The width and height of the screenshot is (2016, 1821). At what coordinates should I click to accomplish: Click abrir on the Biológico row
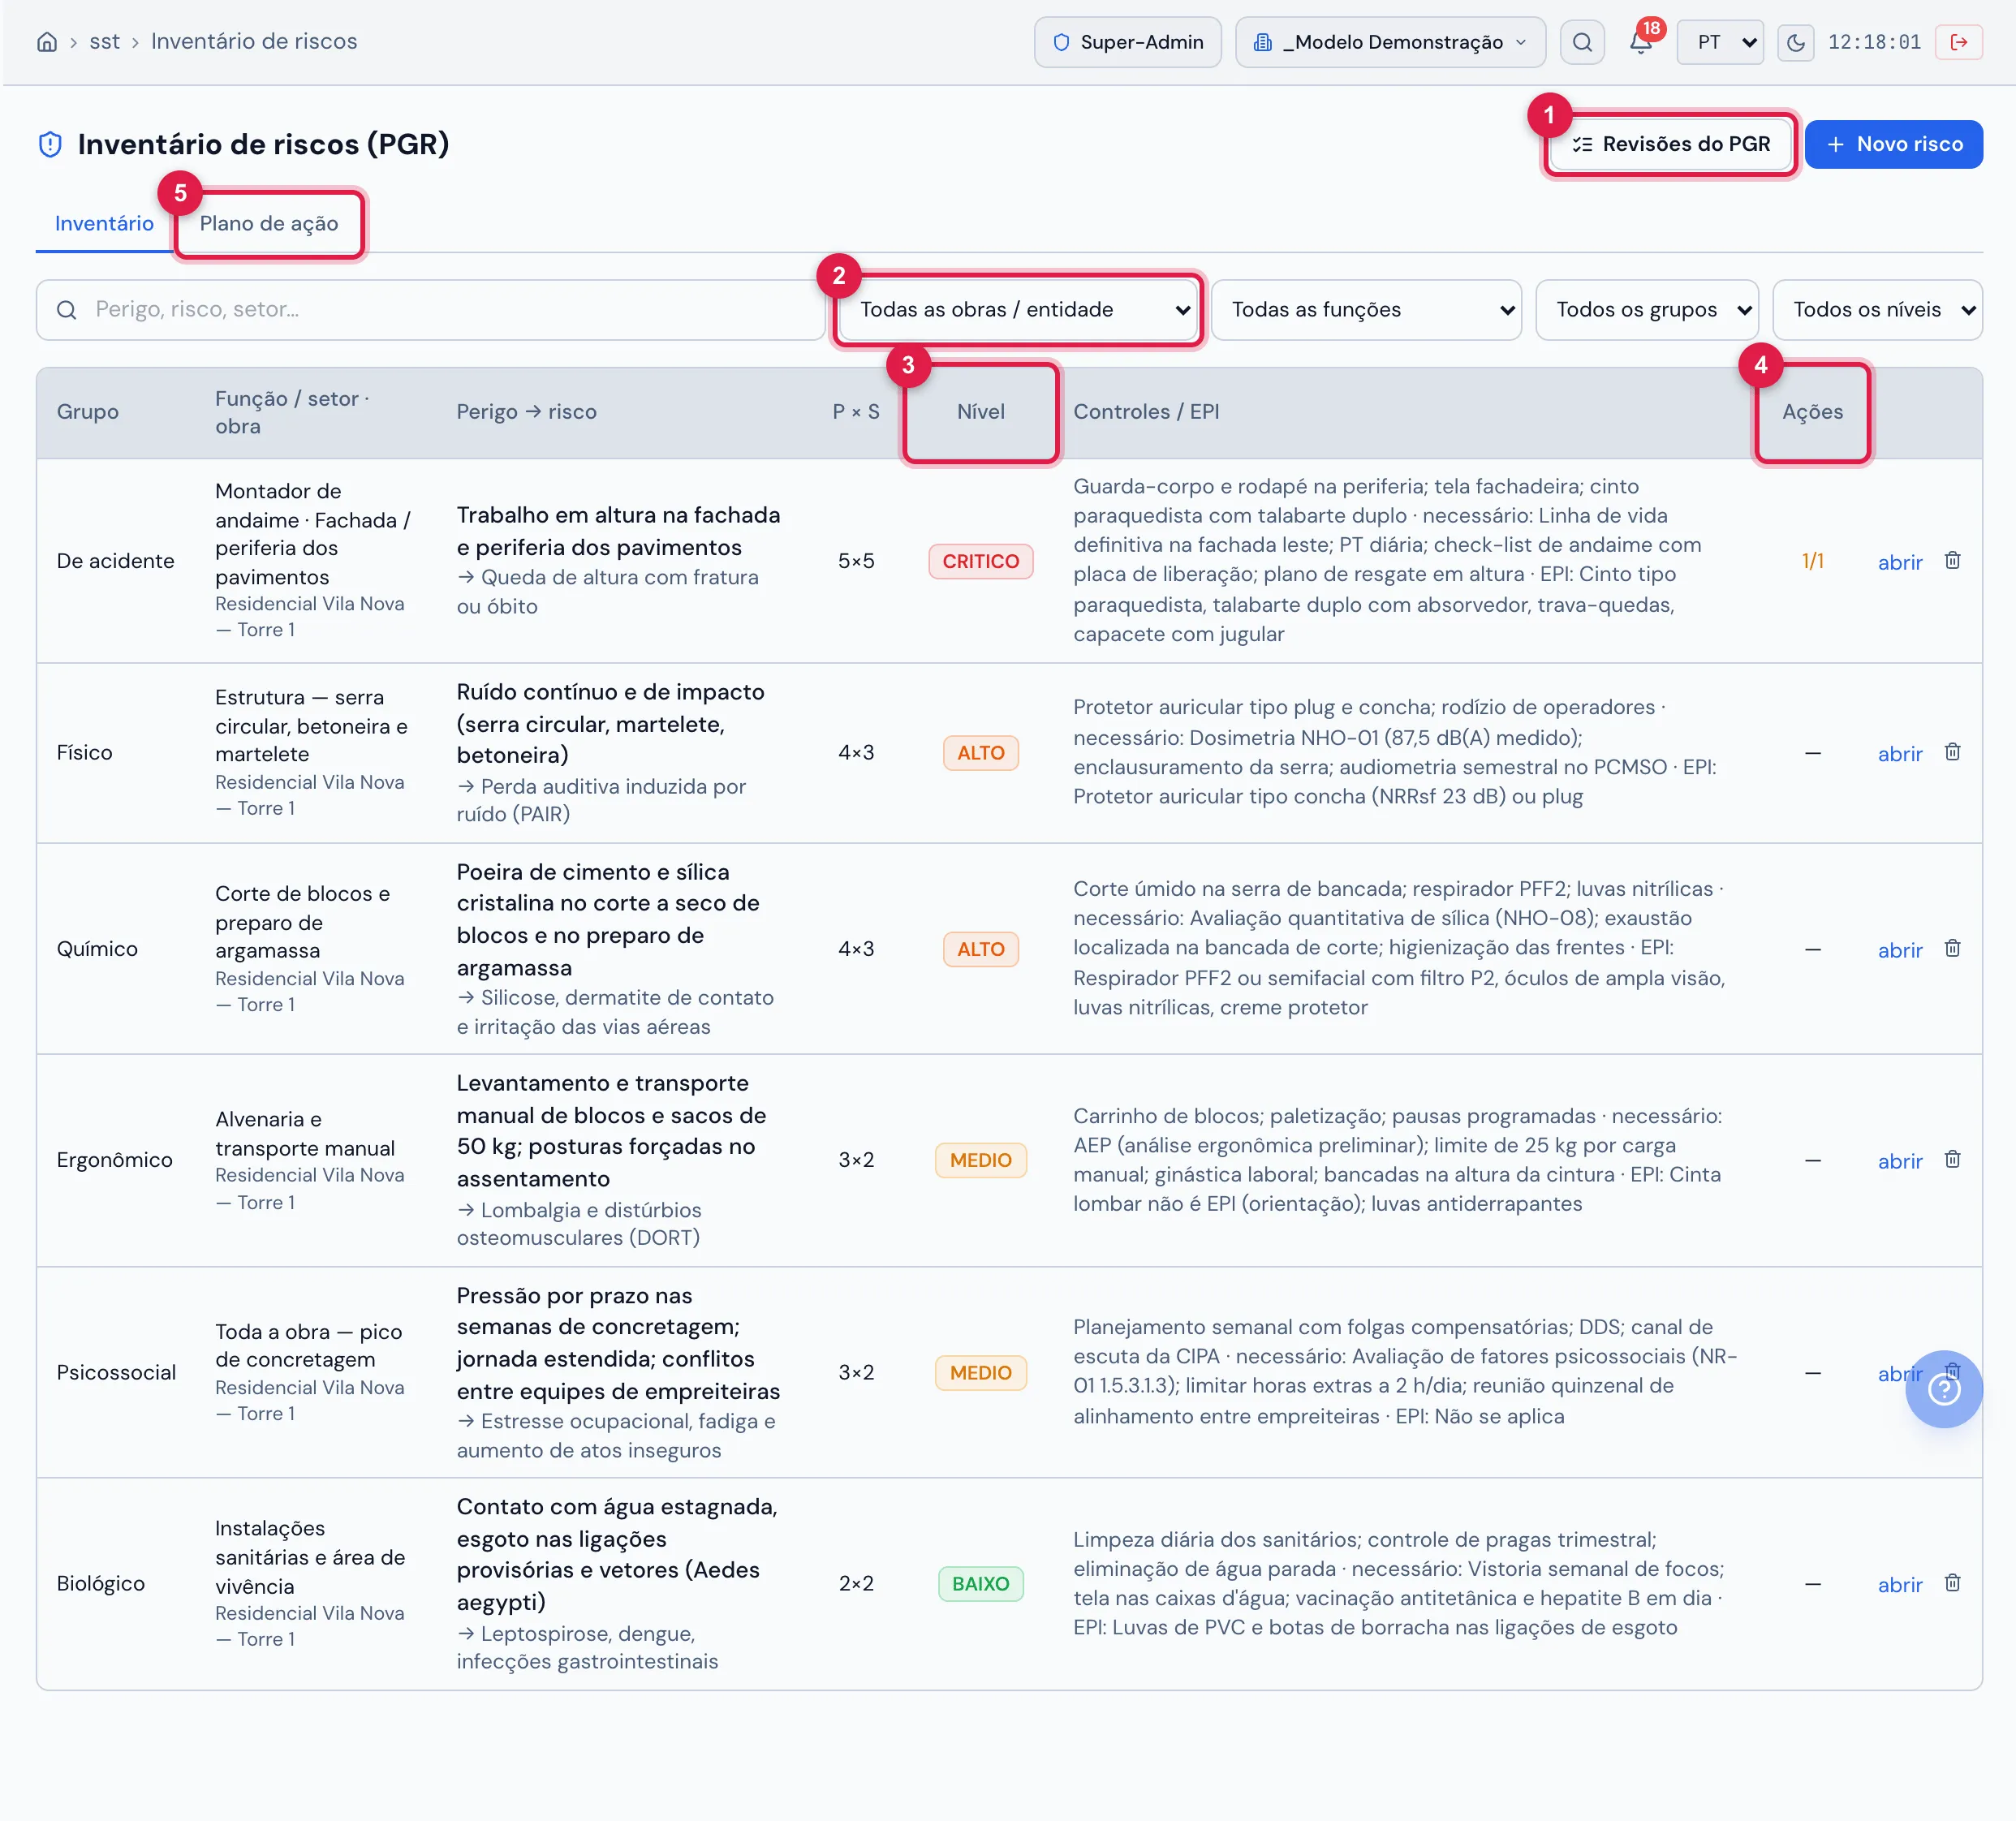coord(1899,1585)
